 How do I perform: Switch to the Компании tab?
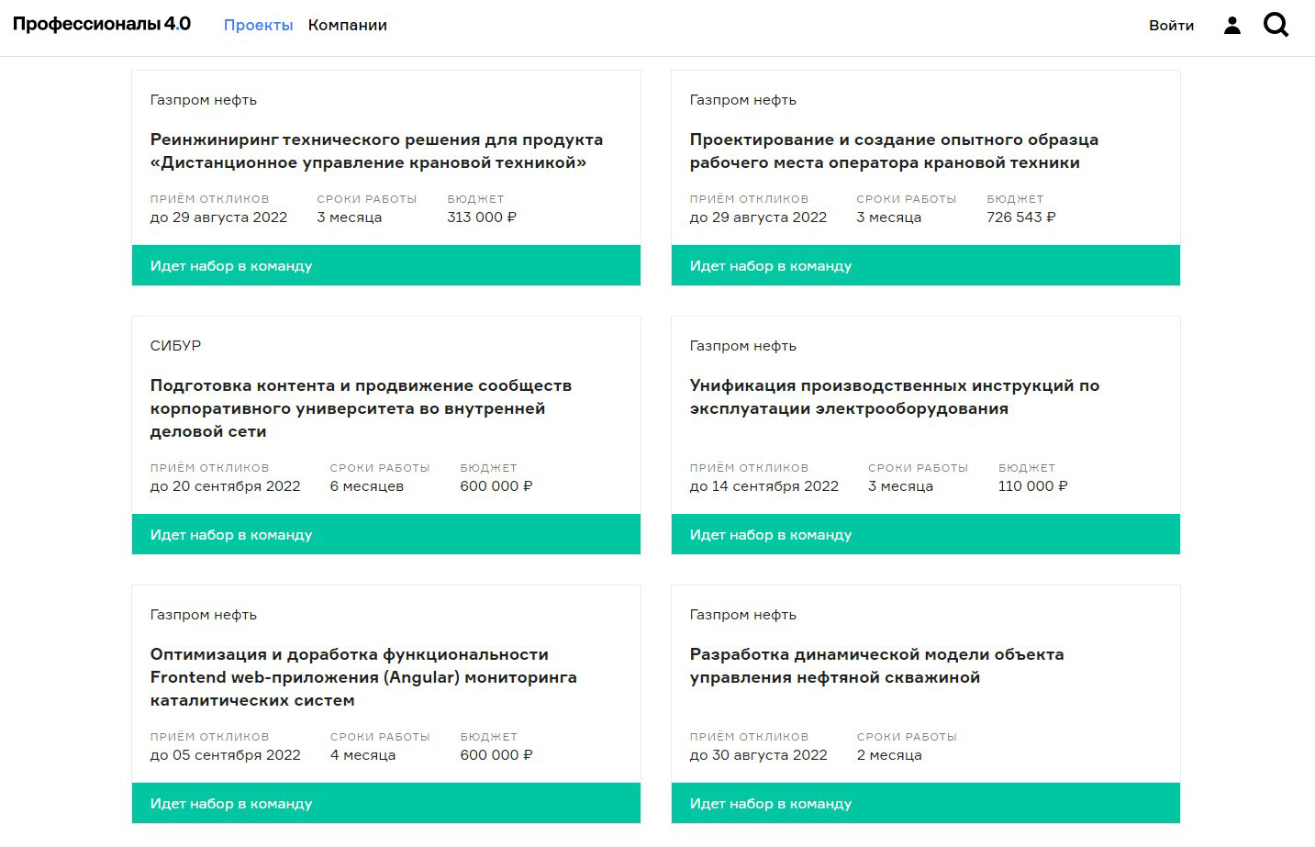[x=347, y=25]
